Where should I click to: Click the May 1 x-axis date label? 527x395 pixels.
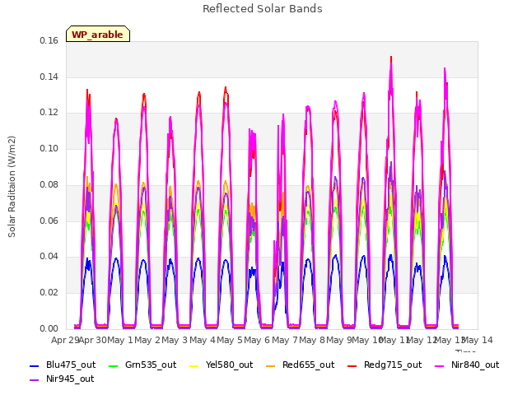(120, 340)
